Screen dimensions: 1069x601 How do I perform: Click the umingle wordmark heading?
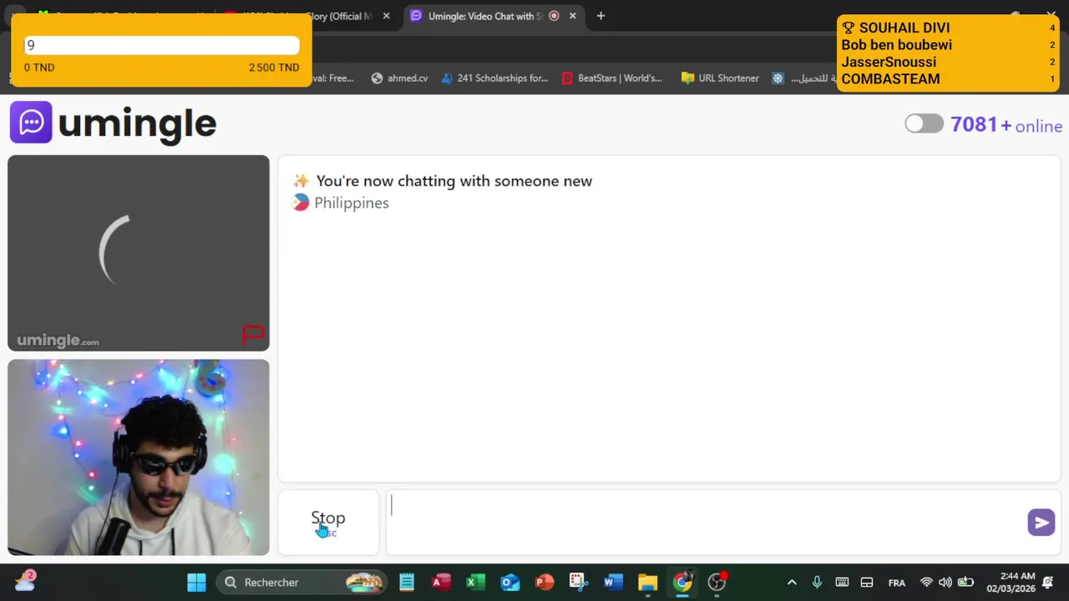137,124
